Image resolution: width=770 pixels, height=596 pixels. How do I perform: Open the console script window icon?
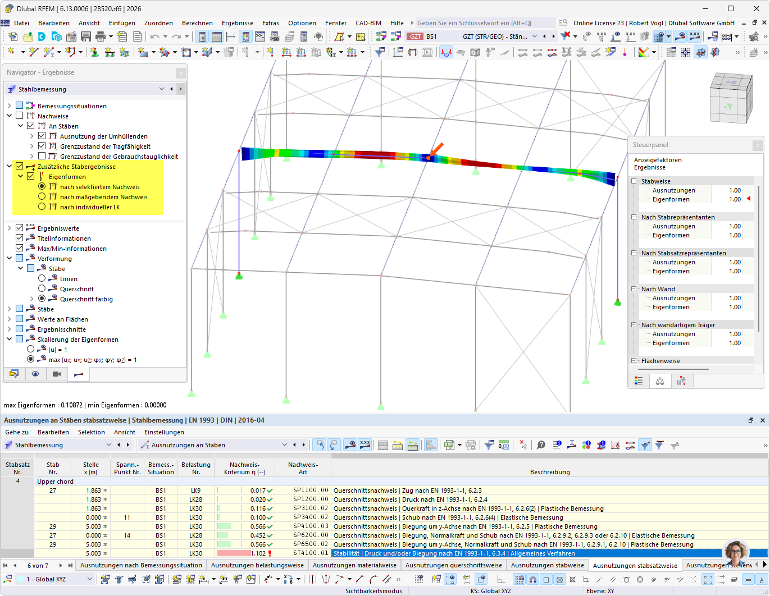(260, 36)
